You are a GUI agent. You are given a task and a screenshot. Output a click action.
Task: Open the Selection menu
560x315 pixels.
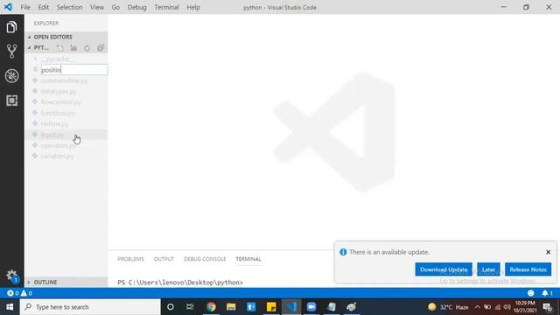point(69,7)
